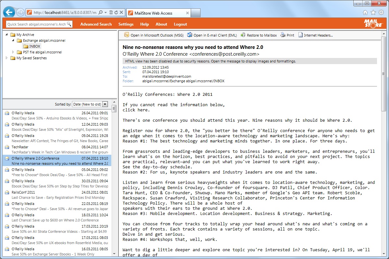Collapse the Exchange abigail.mcconnel node
Viewport: 389px width, 259px height.
point(13,40)
